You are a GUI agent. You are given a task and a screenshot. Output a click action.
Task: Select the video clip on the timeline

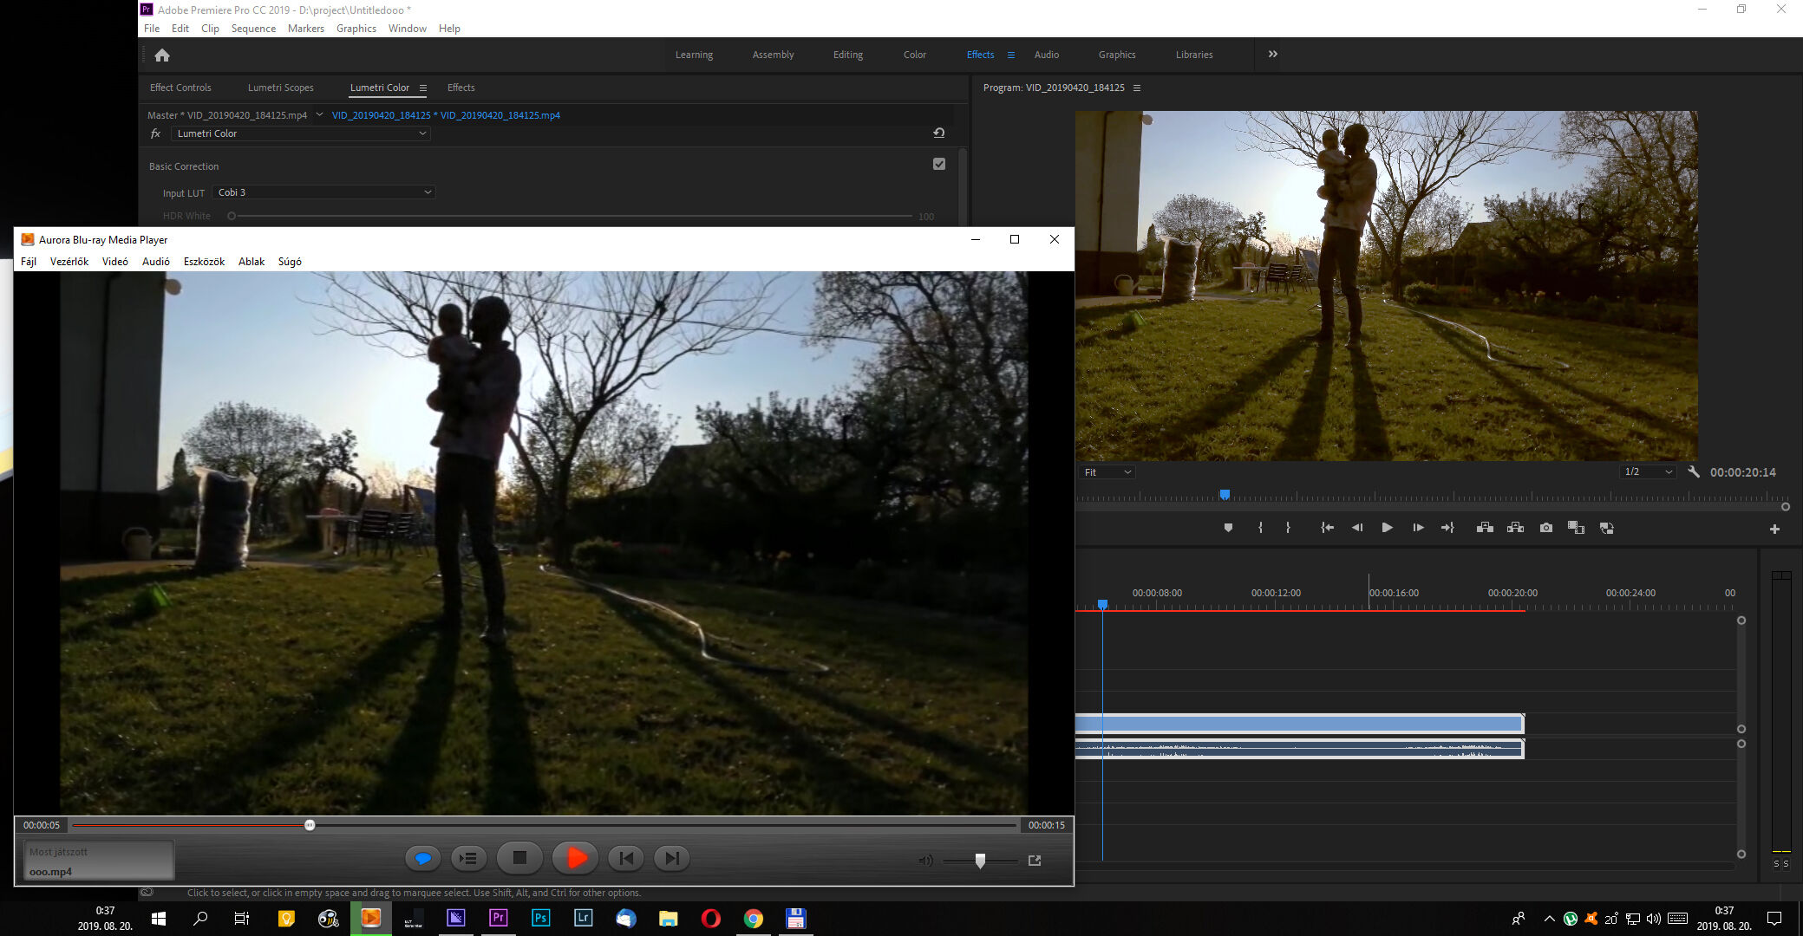pos(1299,724)
